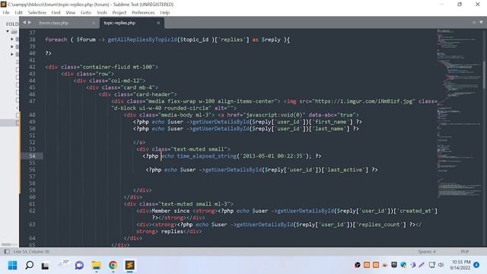Image resolution: width=487 pixels, height=274 pixels.
Task: Open Task View from the taskbar
Action: click(x=46, y=266)
